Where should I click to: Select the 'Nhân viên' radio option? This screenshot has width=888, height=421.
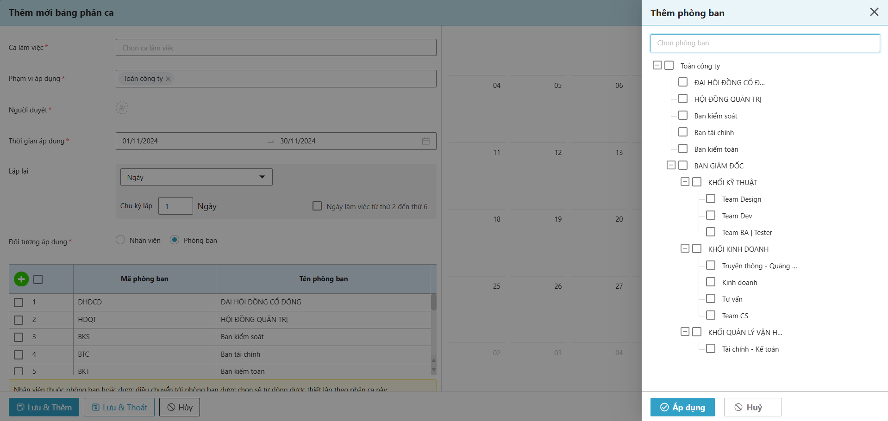120,240
